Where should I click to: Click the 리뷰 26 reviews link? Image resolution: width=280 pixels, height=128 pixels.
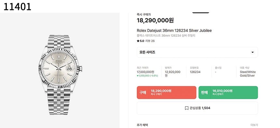coord(150,41)
